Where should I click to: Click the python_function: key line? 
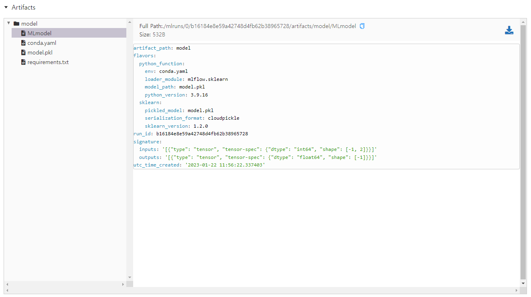(162, 64)
